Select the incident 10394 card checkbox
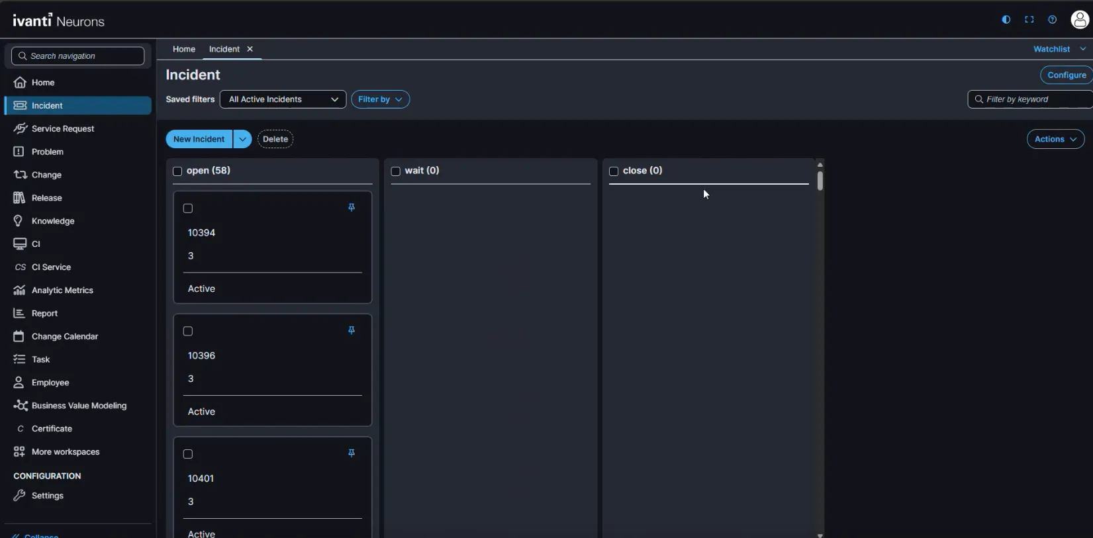Screen dimensions: 1093x538 pos(188,208)
